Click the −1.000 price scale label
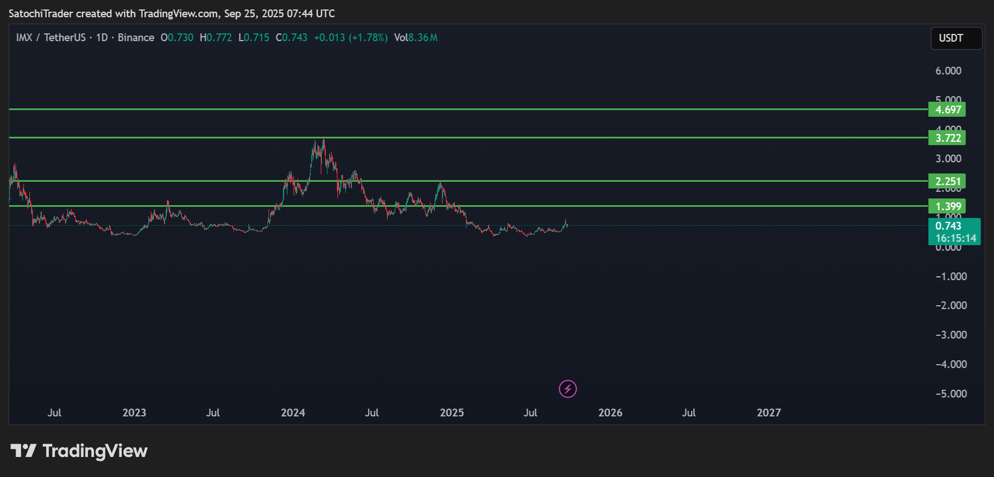This screenshot has height=477, width=994. 951,276
